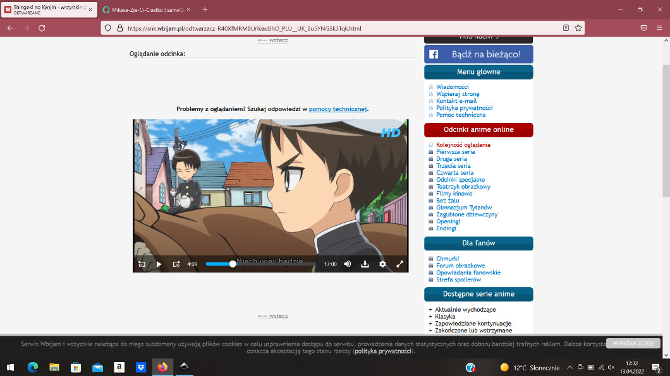Open Firefox application menu
The image size is (670, 376).
[660, 28]
